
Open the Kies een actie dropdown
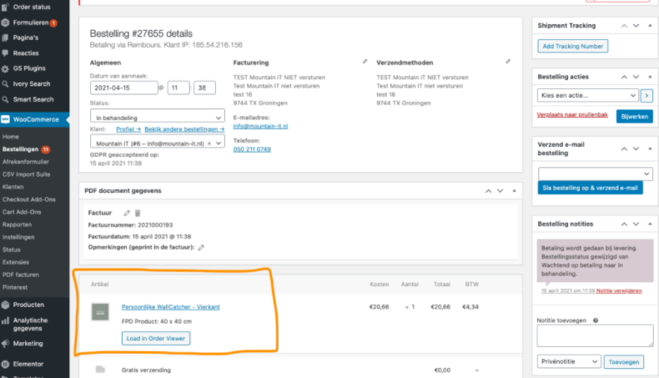[587, 95]
